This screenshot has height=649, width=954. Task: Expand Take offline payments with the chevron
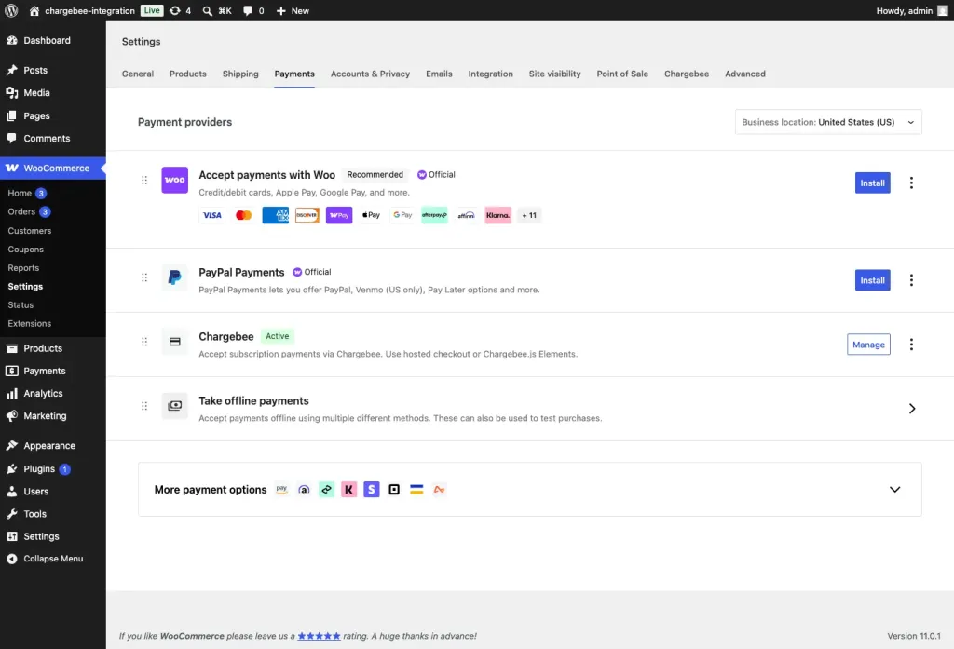(911, 409)
